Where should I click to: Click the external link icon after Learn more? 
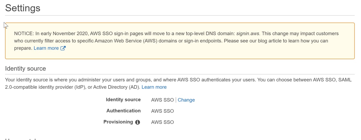63,48
